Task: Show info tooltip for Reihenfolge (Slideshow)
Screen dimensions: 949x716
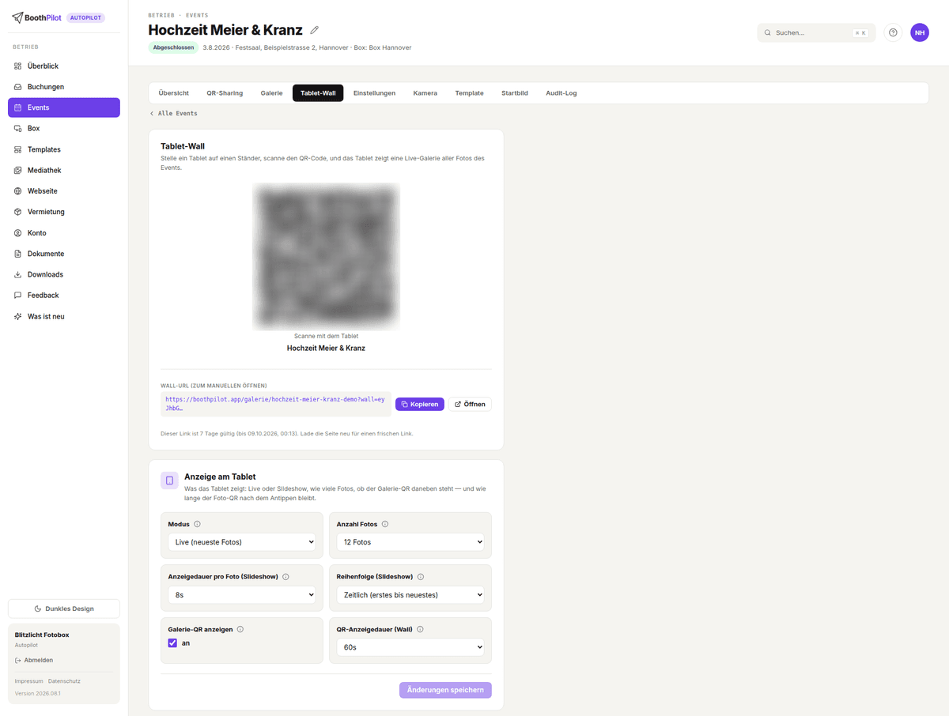Action: [x=420, y=577]
